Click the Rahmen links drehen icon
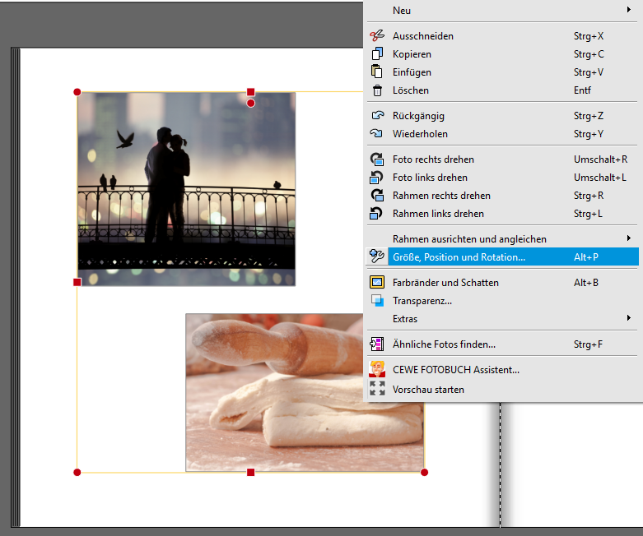643x536 pixels. point(377,214)
